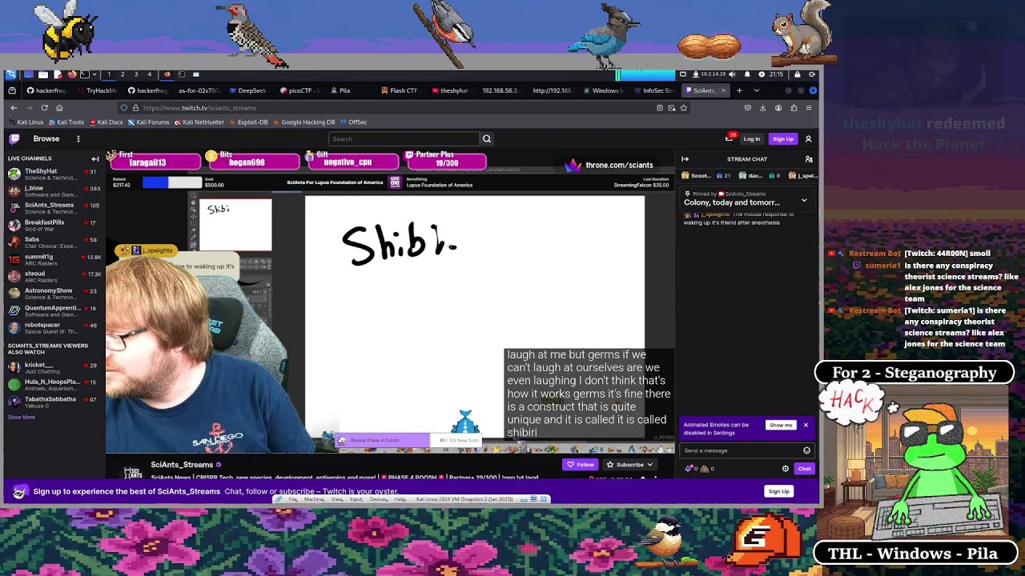Open chat settings gear icon

pos(785,468)
